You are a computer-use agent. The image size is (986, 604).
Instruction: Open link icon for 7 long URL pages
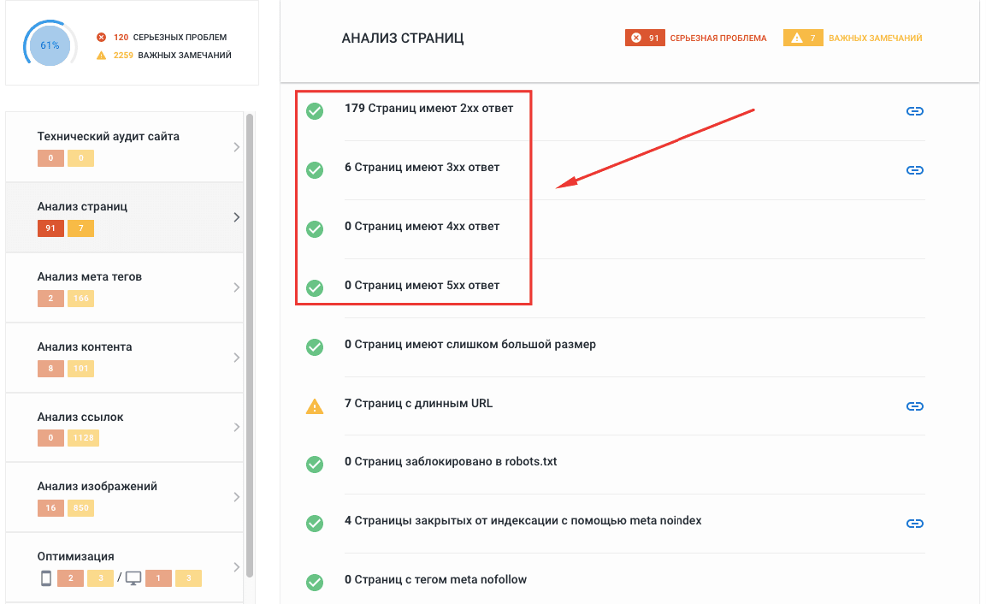point(914,406)
